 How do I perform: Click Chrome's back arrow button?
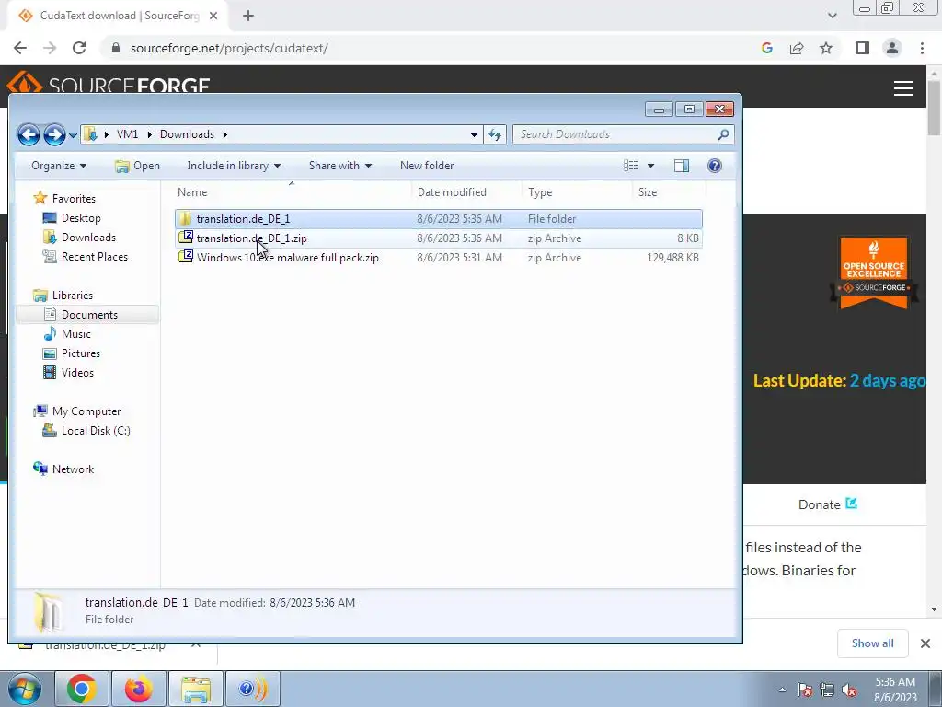point(20,48)
